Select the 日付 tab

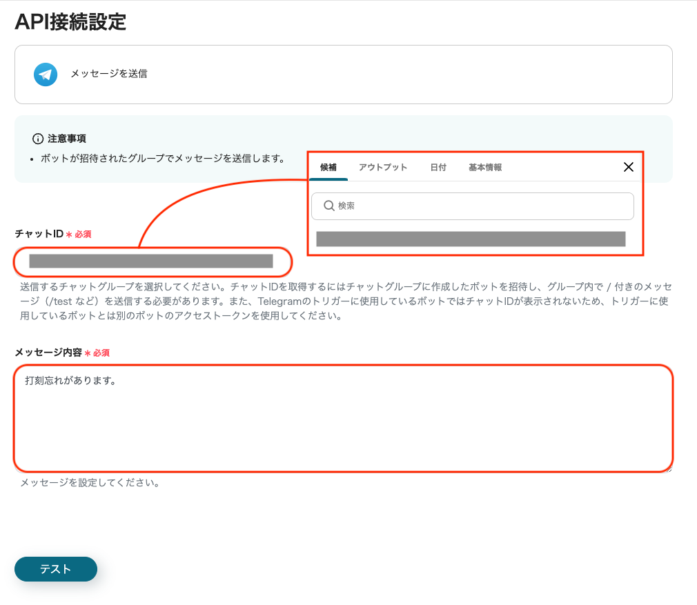pyautogui.click(x=438, y=168)
